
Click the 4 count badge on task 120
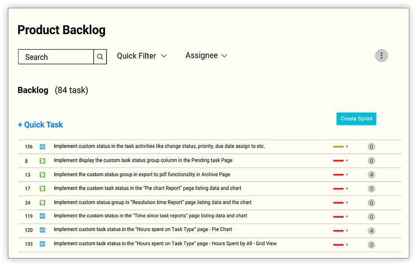pos(371,231)
